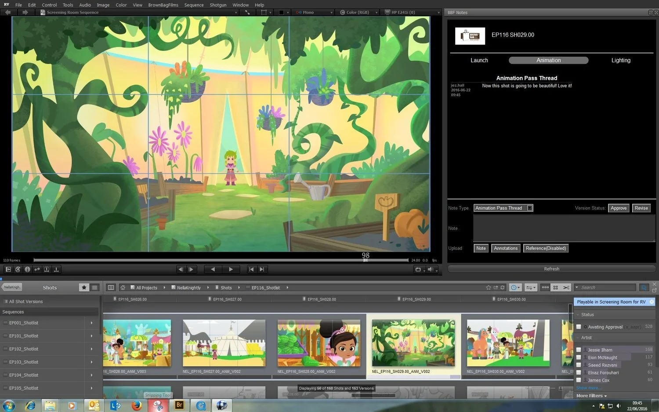Click the loop mode icon

coord(418,269)
